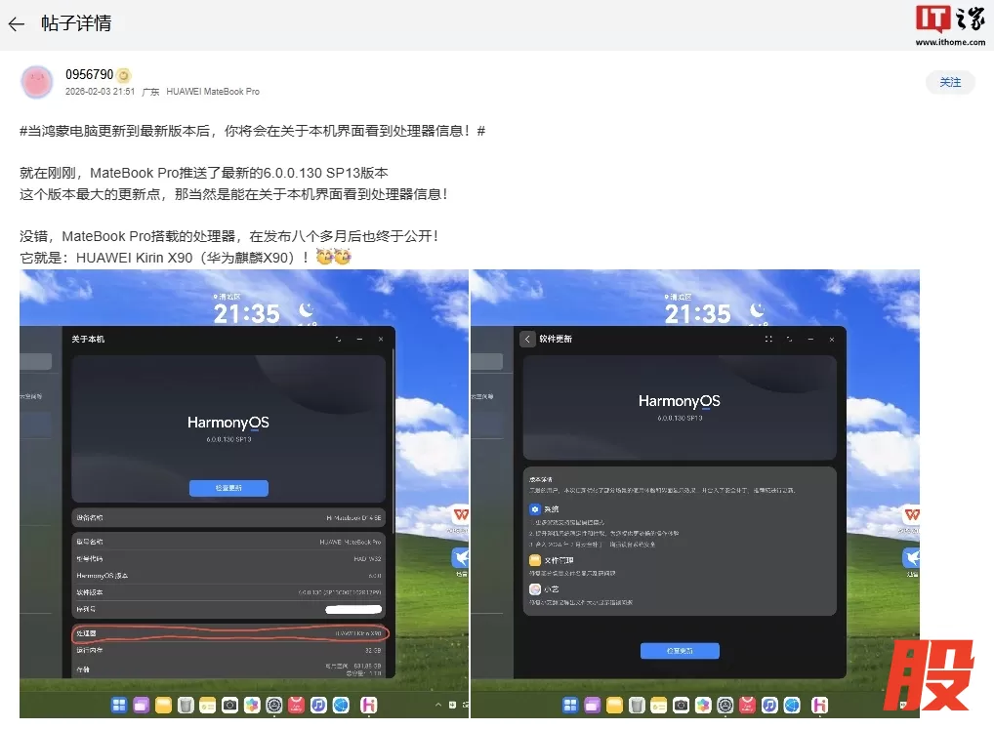Open the Gallery app in right screenshot's dock
Image resolution: width=994 pixels, height=729 pixels.
703,705
